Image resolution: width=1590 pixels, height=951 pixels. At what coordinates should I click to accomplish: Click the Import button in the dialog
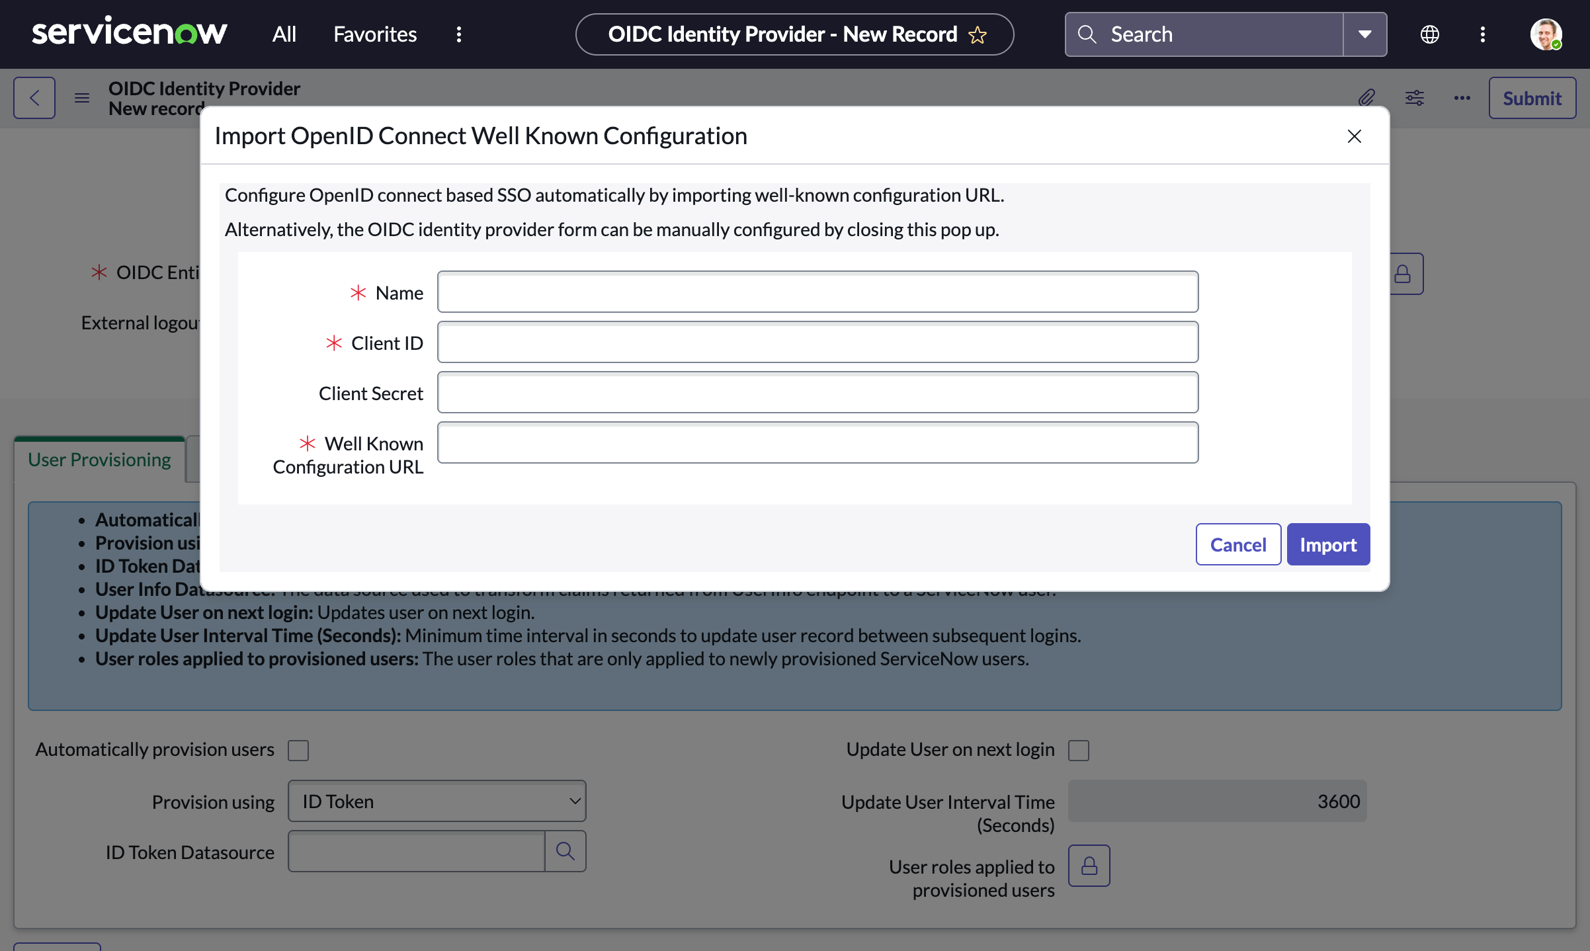pos(1328,544)
